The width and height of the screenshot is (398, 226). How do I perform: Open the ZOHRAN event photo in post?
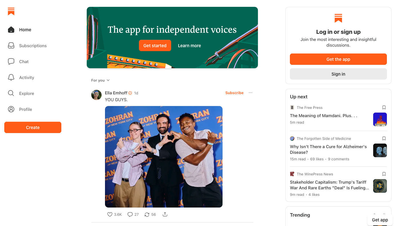tap(163, 157)
